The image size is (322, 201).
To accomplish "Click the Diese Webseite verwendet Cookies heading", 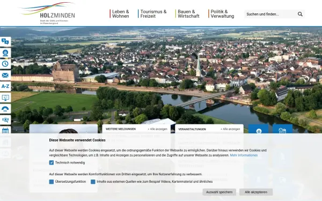I will (77, 140).
